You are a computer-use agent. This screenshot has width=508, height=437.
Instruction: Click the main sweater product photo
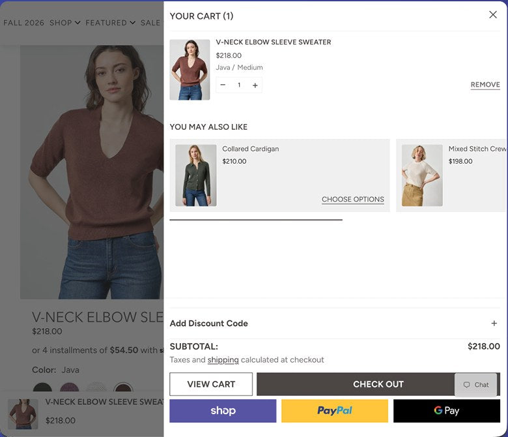[92, 172]
